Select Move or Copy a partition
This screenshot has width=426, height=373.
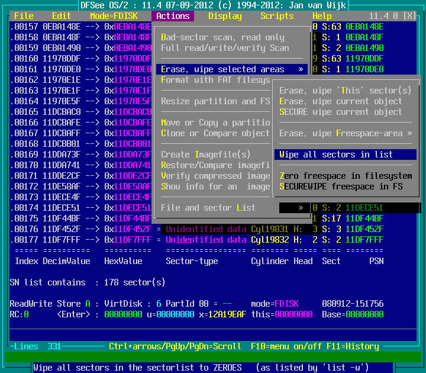215,123
